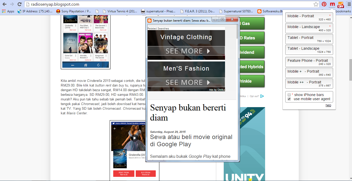Open the F.E.A.R. 3 bookmark
Screen dimensions: 352x181
click(x=197, y=11)
